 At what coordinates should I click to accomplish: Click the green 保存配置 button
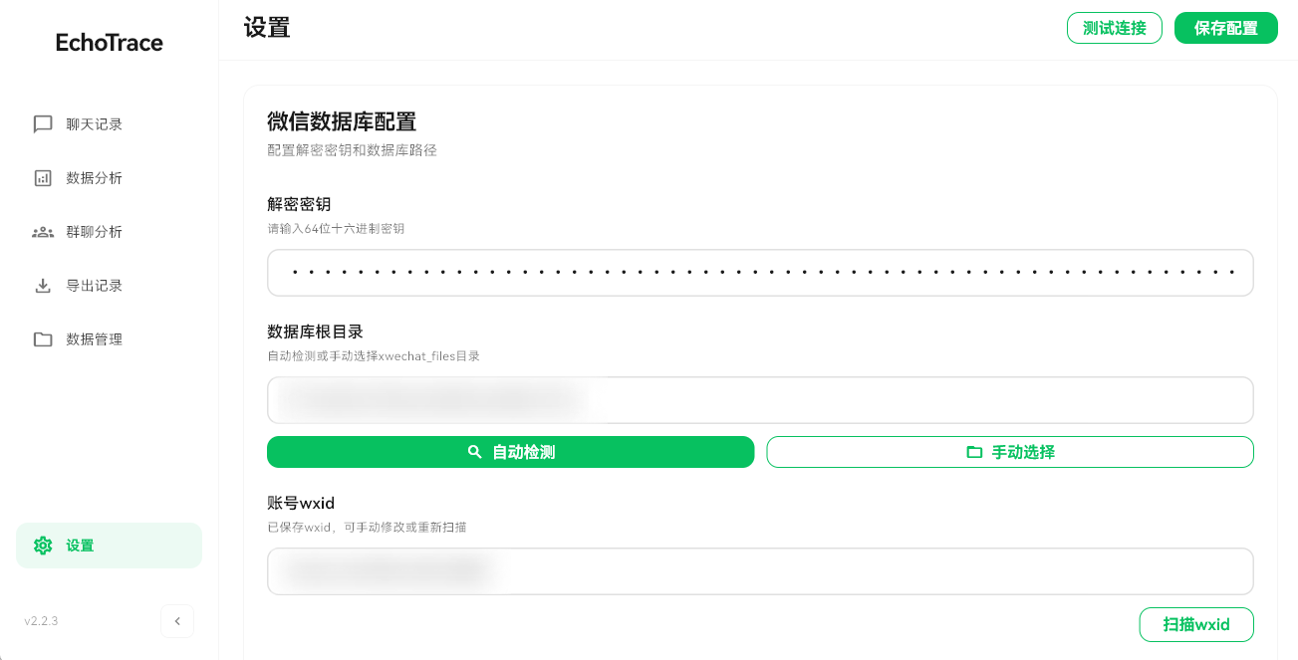[x=1225, y=28]
